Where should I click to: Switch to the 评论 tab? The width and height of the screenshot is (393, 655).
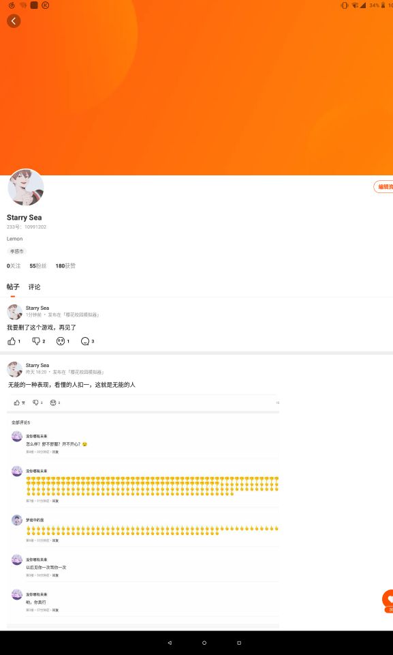click(34, 287)
